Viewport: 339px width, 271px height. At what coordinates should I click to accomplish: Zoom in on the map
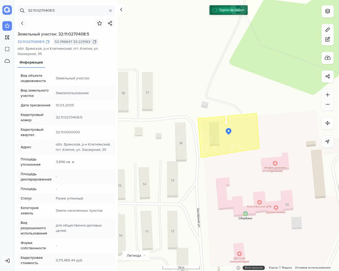(x=328, y=95)
